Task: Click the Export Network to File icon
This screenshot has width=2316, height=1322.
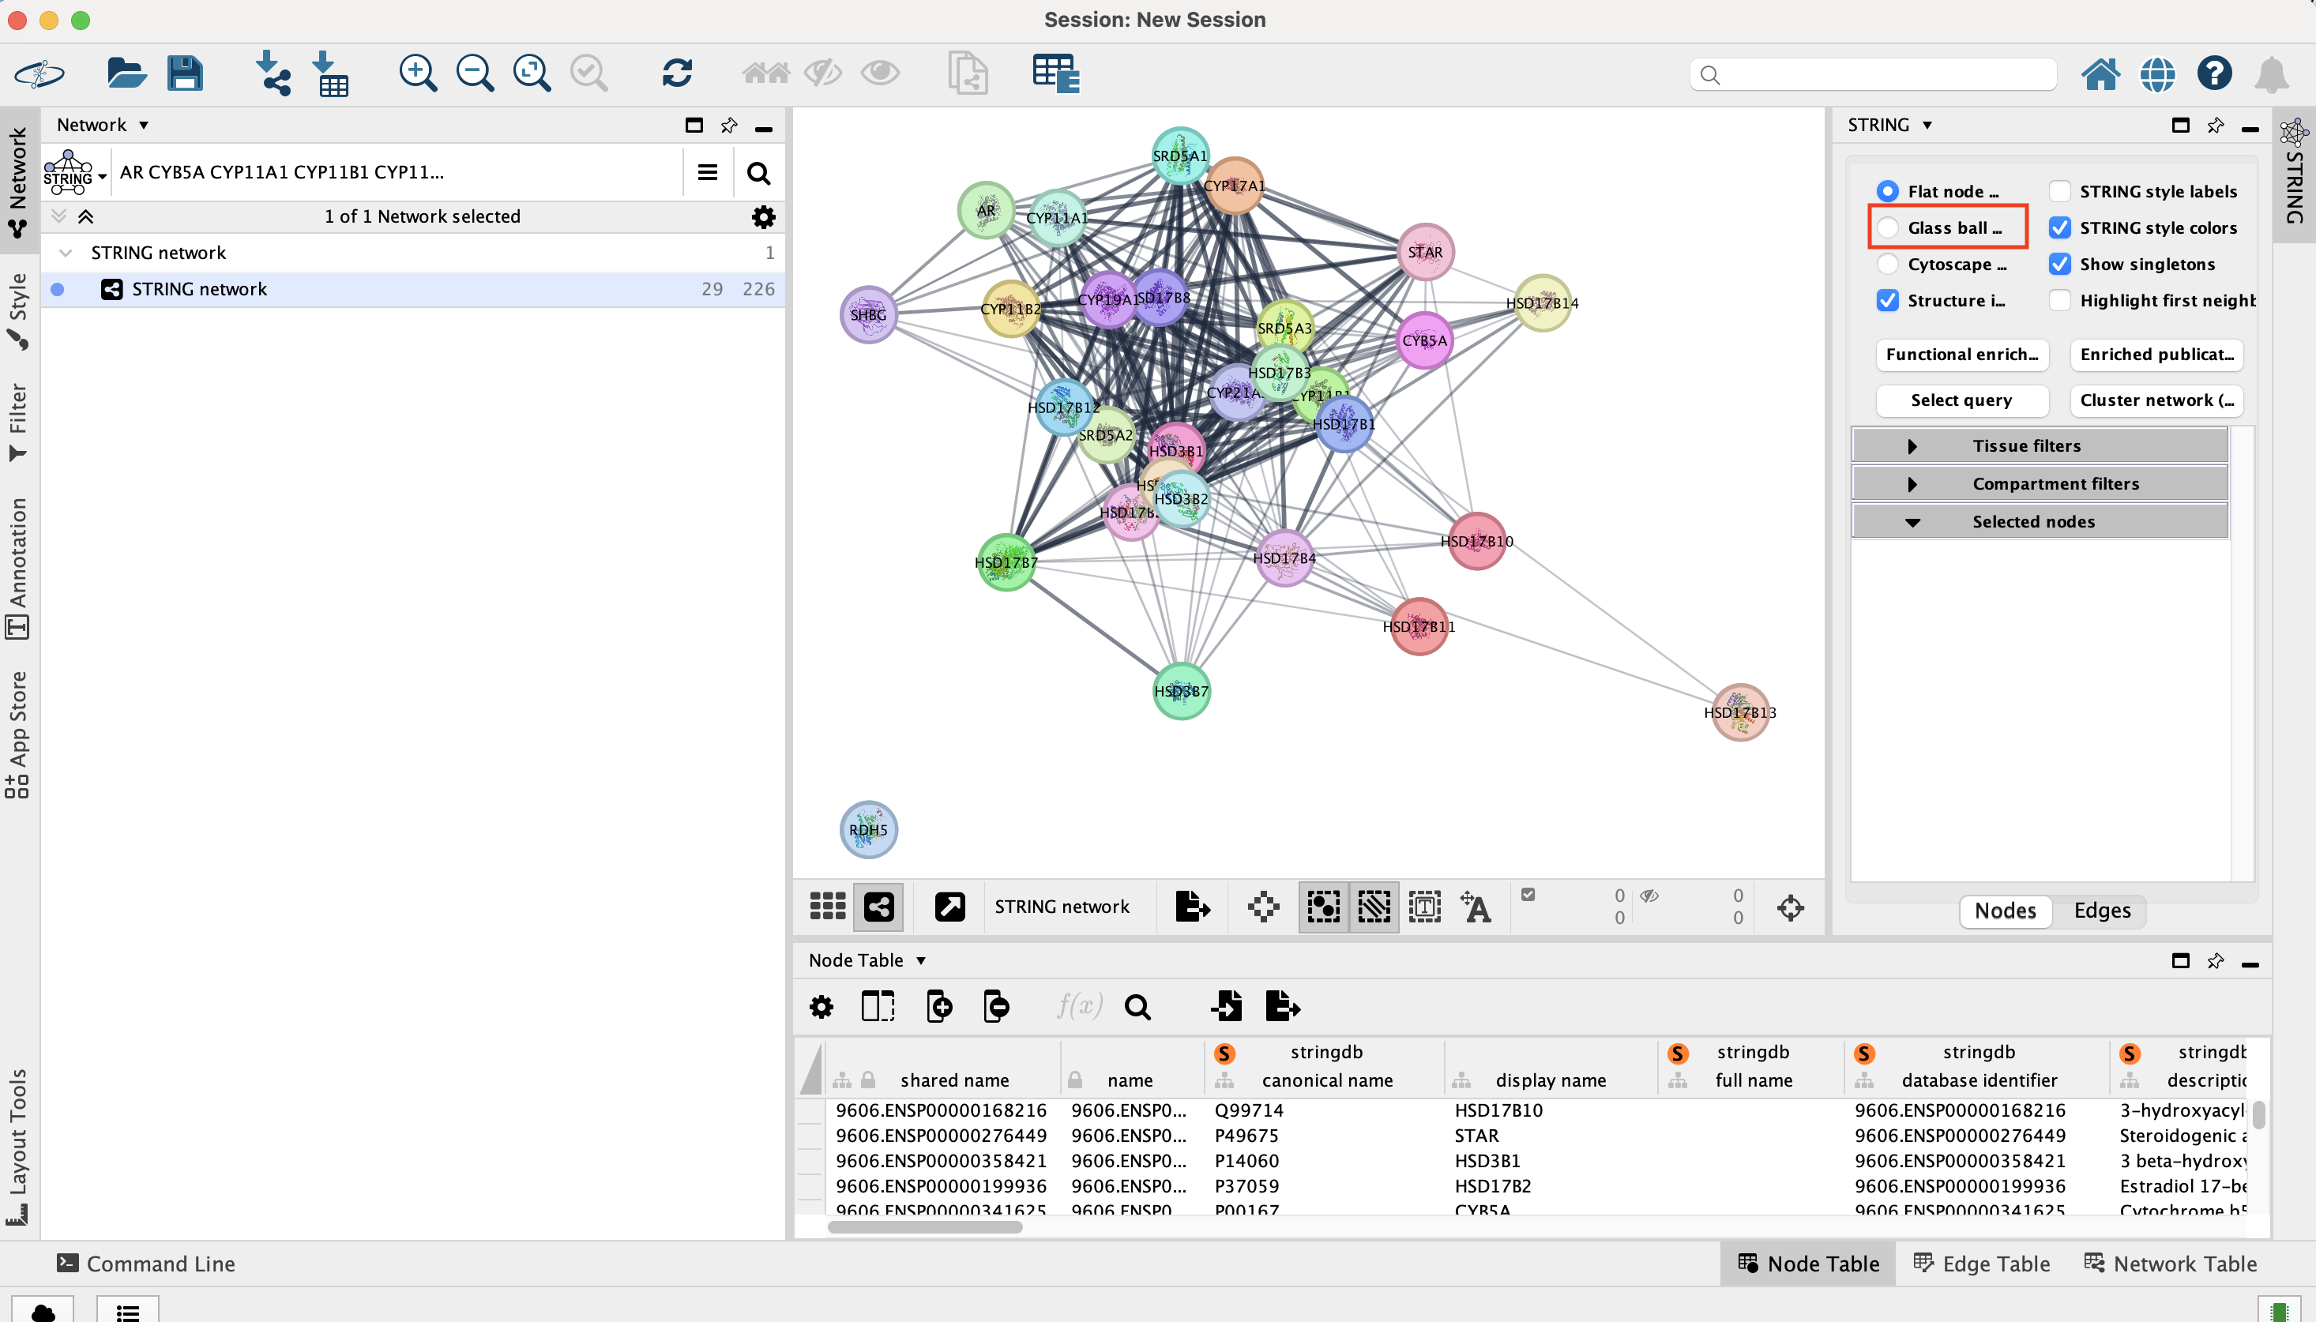Action: tap(1192, 906)
